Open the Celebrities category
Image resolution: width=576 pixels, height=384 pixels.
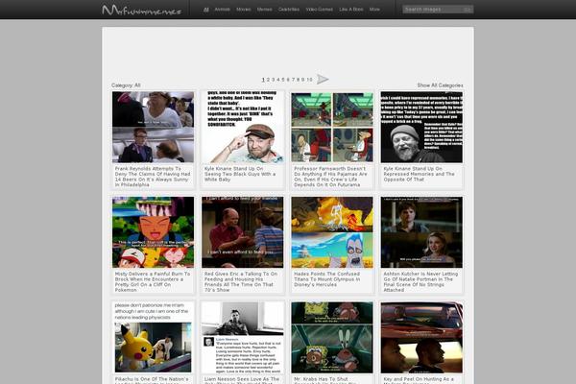pos(289,10)
